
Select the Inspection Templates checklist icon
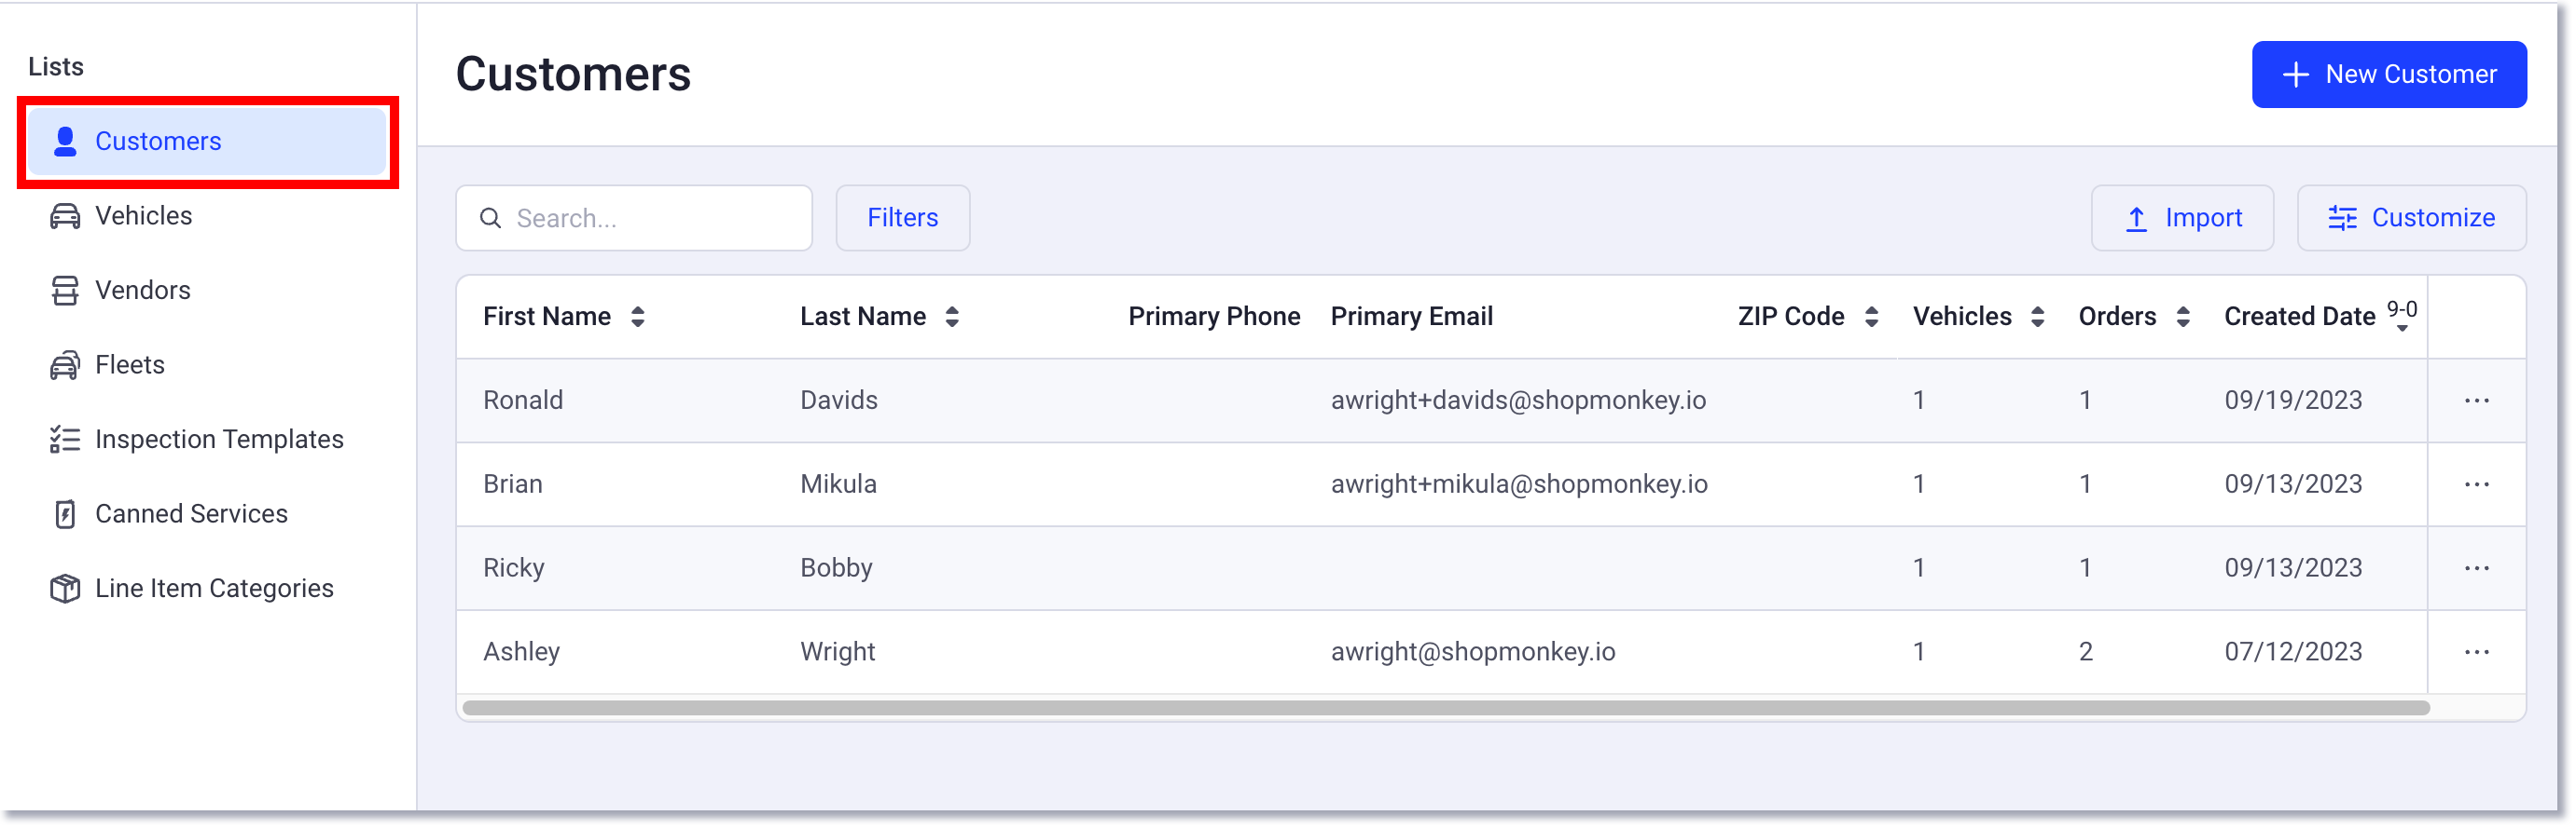64,439
